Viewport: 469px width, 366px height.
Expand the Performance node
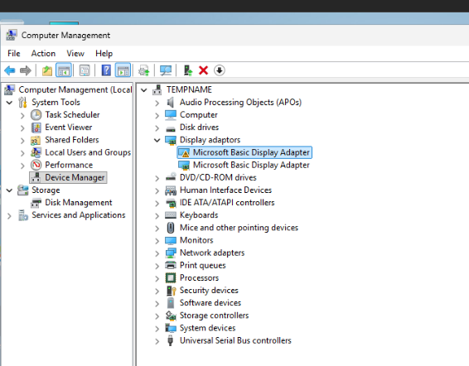(x=22, y=166)
